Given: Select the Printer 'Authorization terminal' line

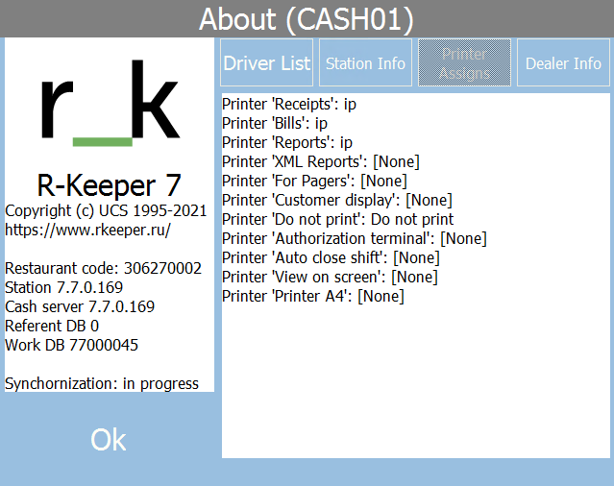Looking at the screenshot, I should [355, 239].
